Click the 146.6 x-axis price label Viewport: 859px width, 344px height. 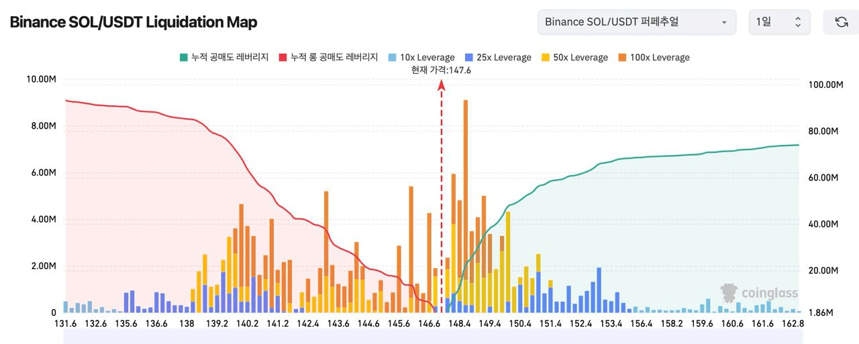(x=429, y=323)
